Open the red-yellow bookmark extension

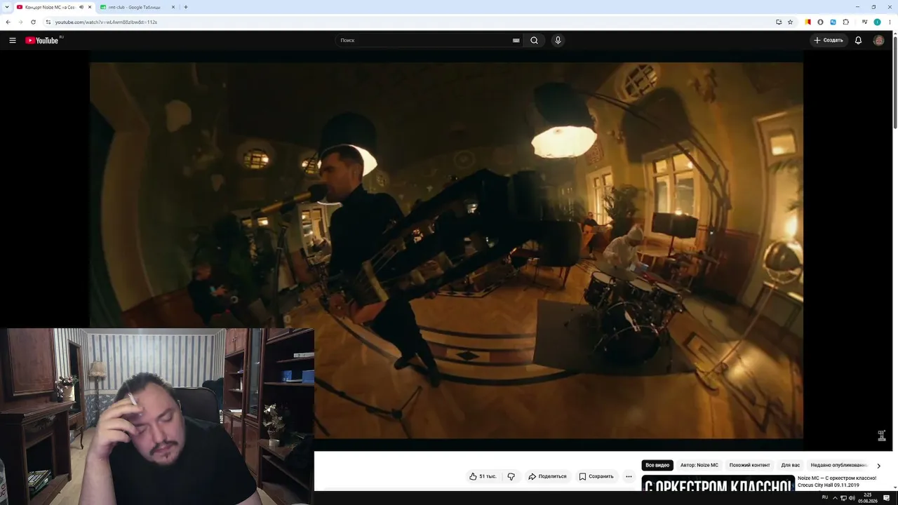pyautogui.click(x=807, y=22)
